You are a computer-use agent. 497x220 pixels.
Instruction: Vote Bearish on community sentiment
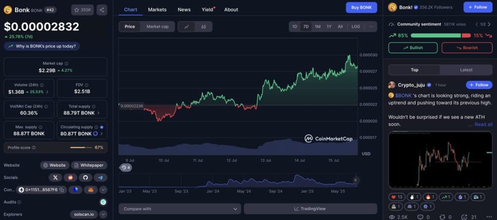pos(467,48)
